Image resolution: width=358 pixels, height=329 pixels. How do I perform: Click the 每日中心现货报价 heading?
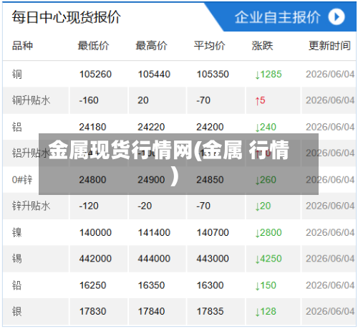pos(67,17)
